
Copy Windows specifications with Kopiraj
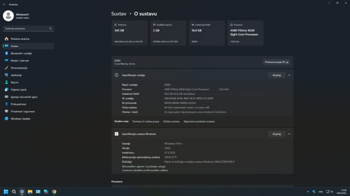(276, 134)
